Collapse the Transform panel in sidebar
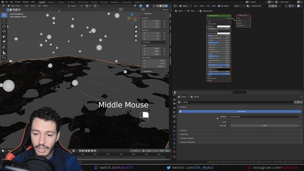 [147, 14]
